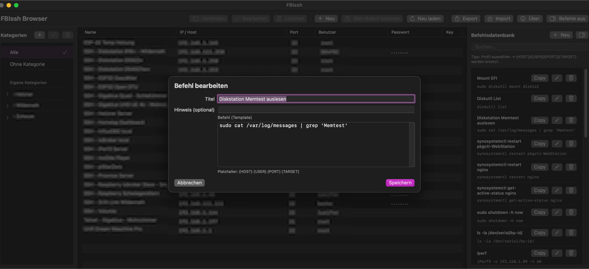
Task: Click the delete category trash icon
Action: 67,35
